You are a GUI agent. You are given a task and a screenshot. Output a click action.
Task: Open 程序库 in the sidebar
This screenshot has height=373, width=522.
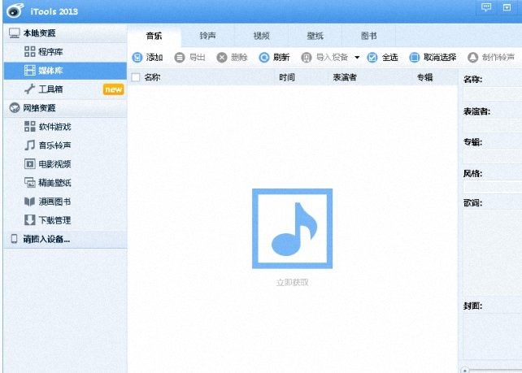click(65, 51)
